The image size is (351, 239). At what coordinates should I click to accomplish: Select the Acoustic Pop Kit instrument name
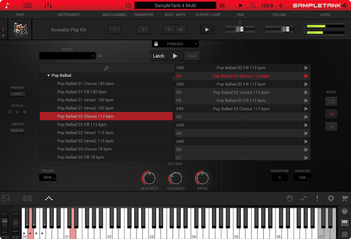pos(68,30)
